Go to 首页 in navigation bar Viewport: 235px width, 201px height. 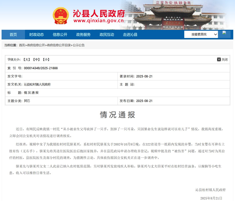pyautogui.click(x=13, y=35)
